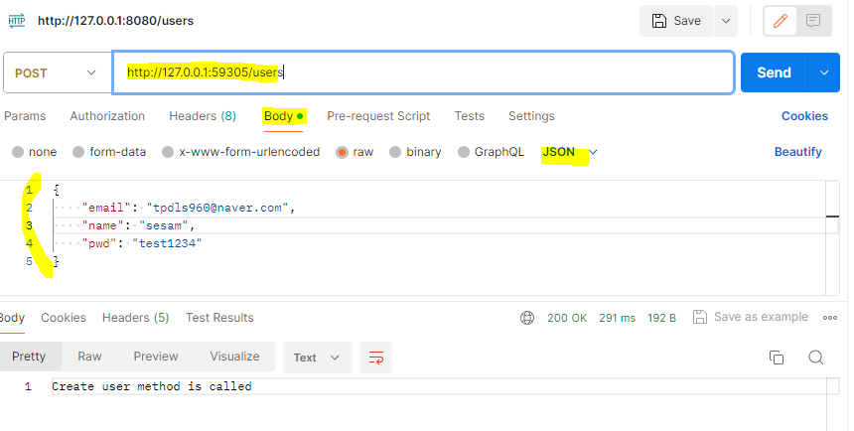Click the HTTP request type icon

coord(17,21)
